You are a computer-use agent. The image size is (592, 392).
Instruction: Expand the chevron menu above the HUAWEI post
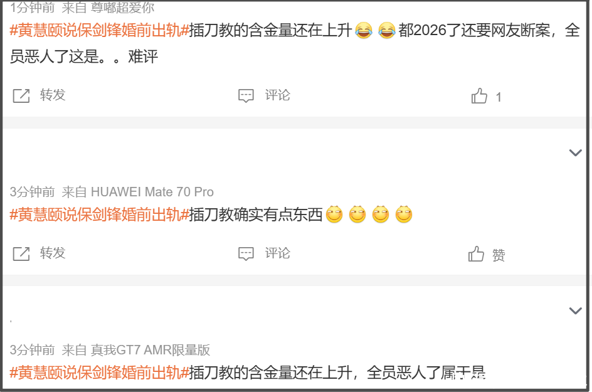[576, 152]
